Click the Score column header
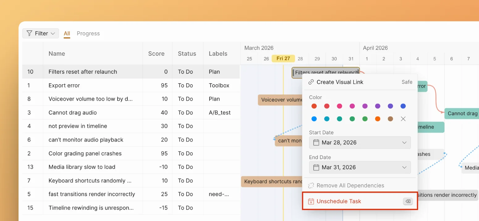 click(x=156, y=54)
